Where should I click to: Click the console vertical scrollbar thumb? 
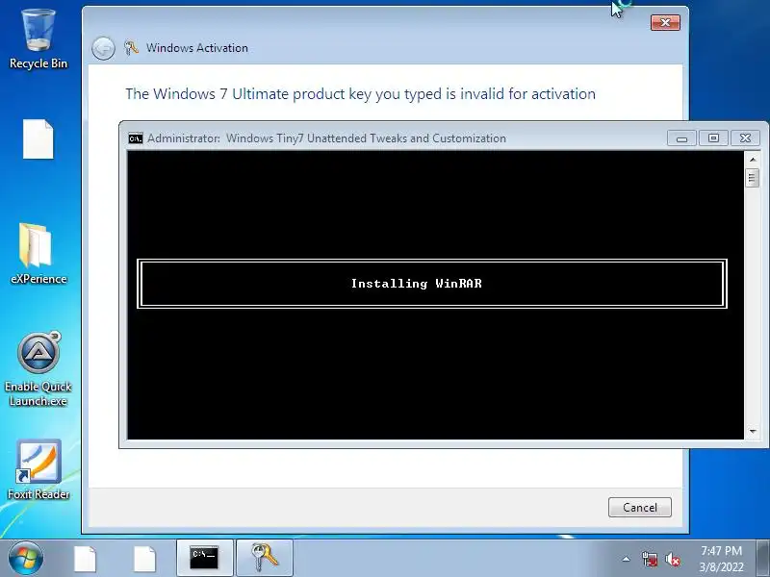(753, 178)
